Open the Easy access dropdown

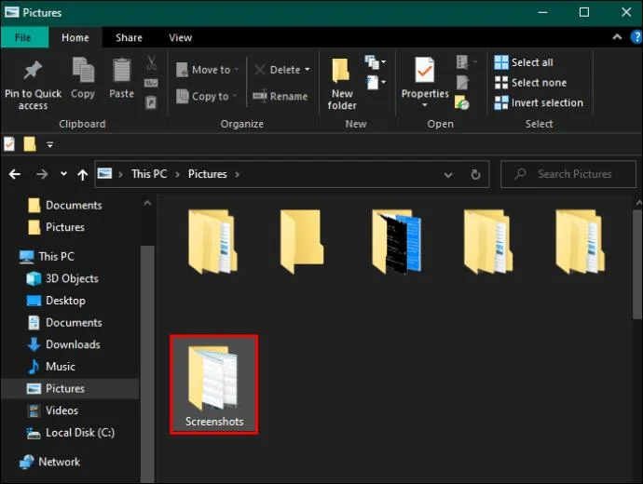coord(376,82)
